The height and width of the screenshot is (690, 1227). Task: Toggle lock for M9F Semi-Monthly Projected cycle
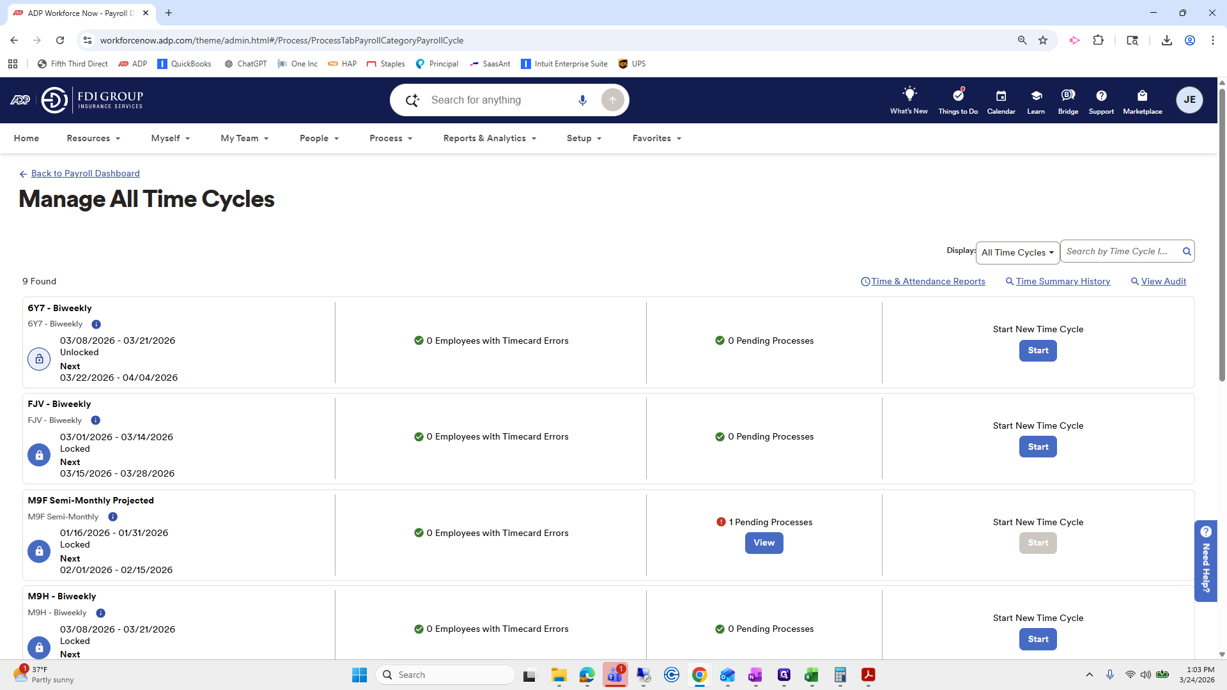(39, 551)
